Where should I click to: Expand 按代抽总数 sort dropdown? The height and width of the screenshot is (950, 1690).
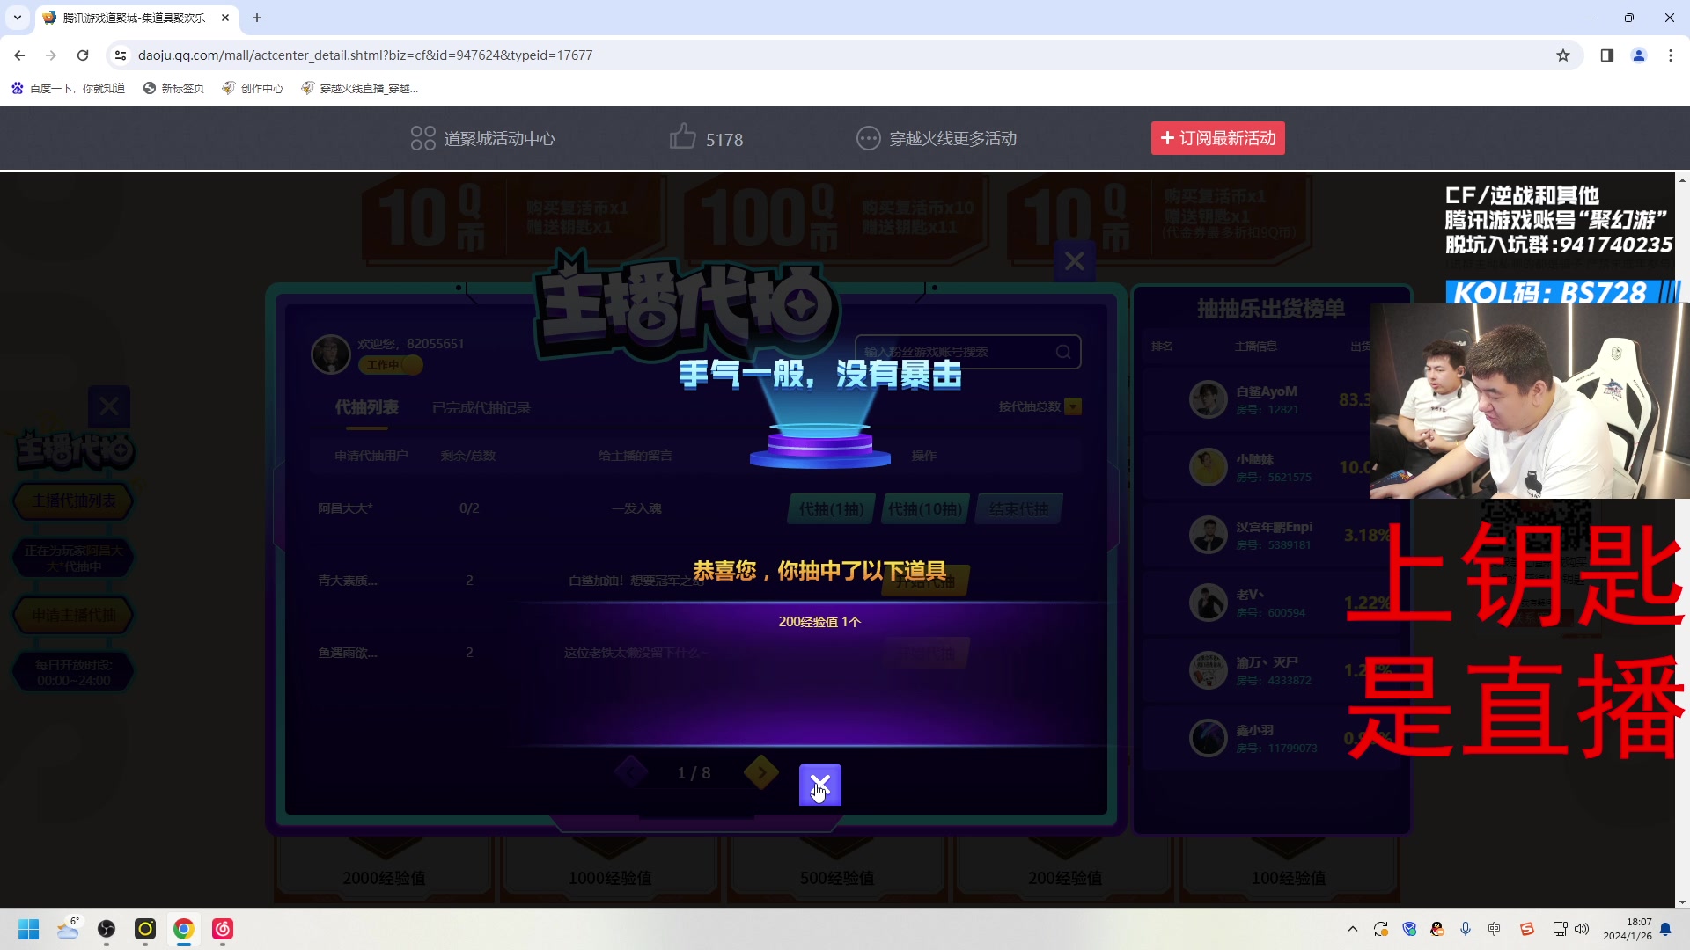click(x=1072, y=406)
